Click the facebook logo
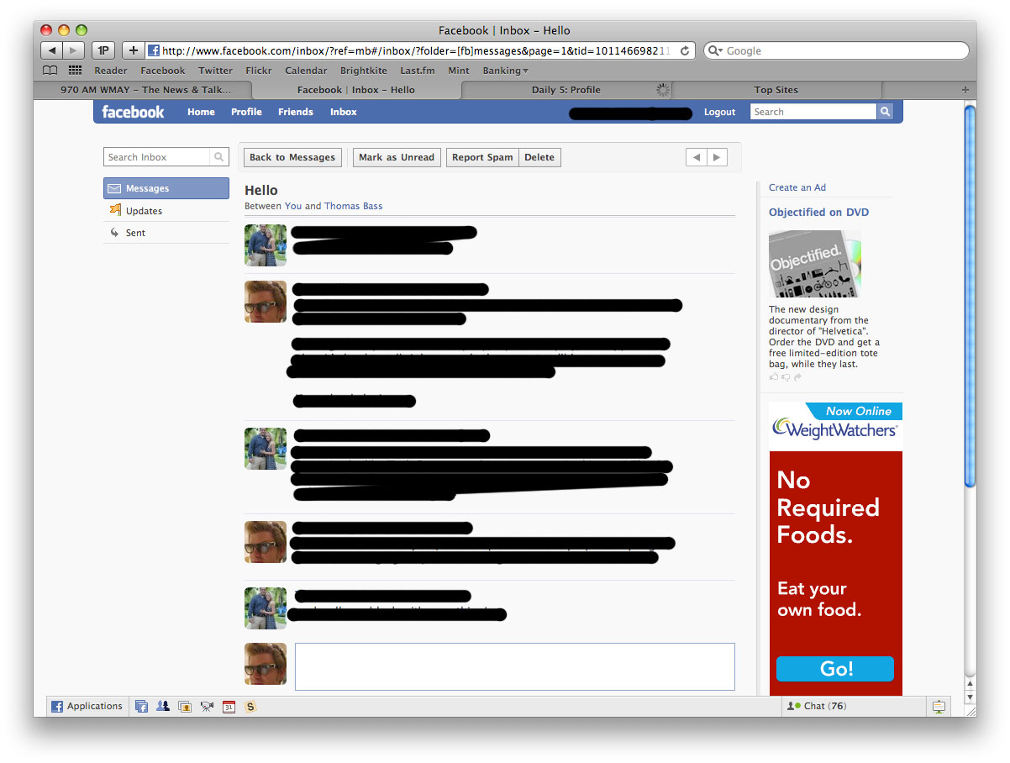Image resolution: width=1010 pixels, height=763 pixels. (133, 112)
